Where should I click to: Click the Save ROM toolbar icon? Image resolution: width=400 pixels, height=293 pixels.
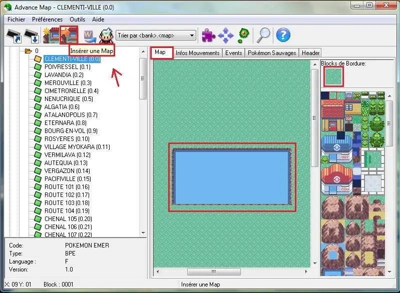tap(31, 35)
